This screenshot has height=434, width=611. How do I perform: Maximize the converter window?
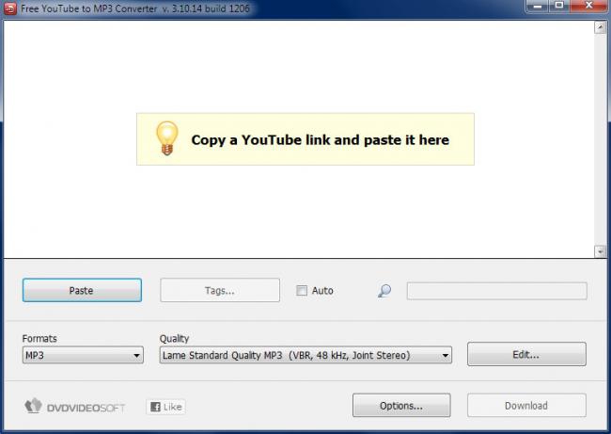(x=559, y=6)
